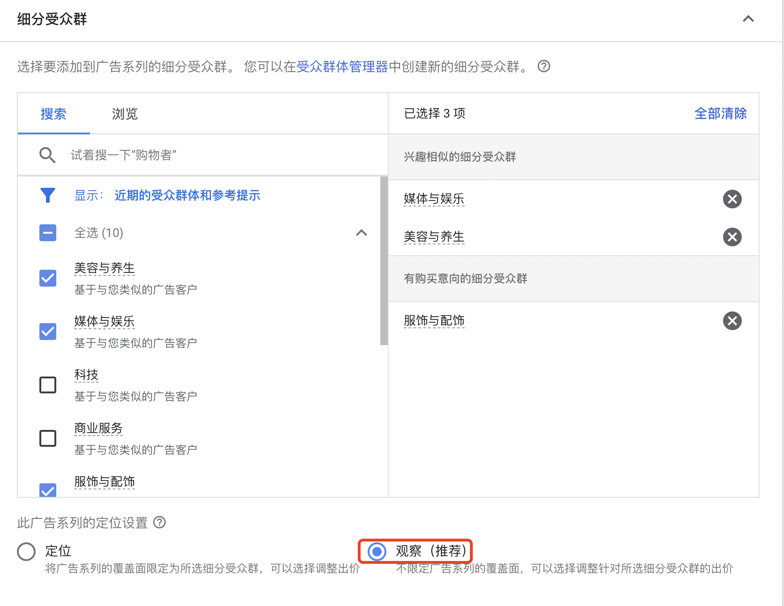Image resolution: width=784 pixels, height=606 pixels.
Task: Switch to the 浏览 tab
Action: (124, 114)
